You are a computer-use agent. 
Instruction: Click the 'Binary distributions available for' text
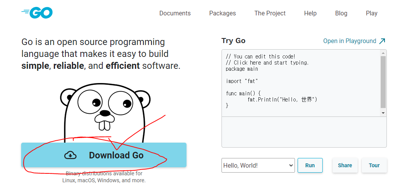[104, 173]
